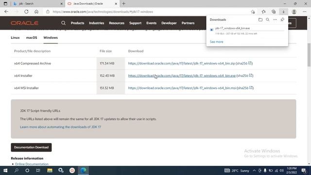Go back with the browser back arrow
This screenshot has height=175, width=311.
pos(6,12)
